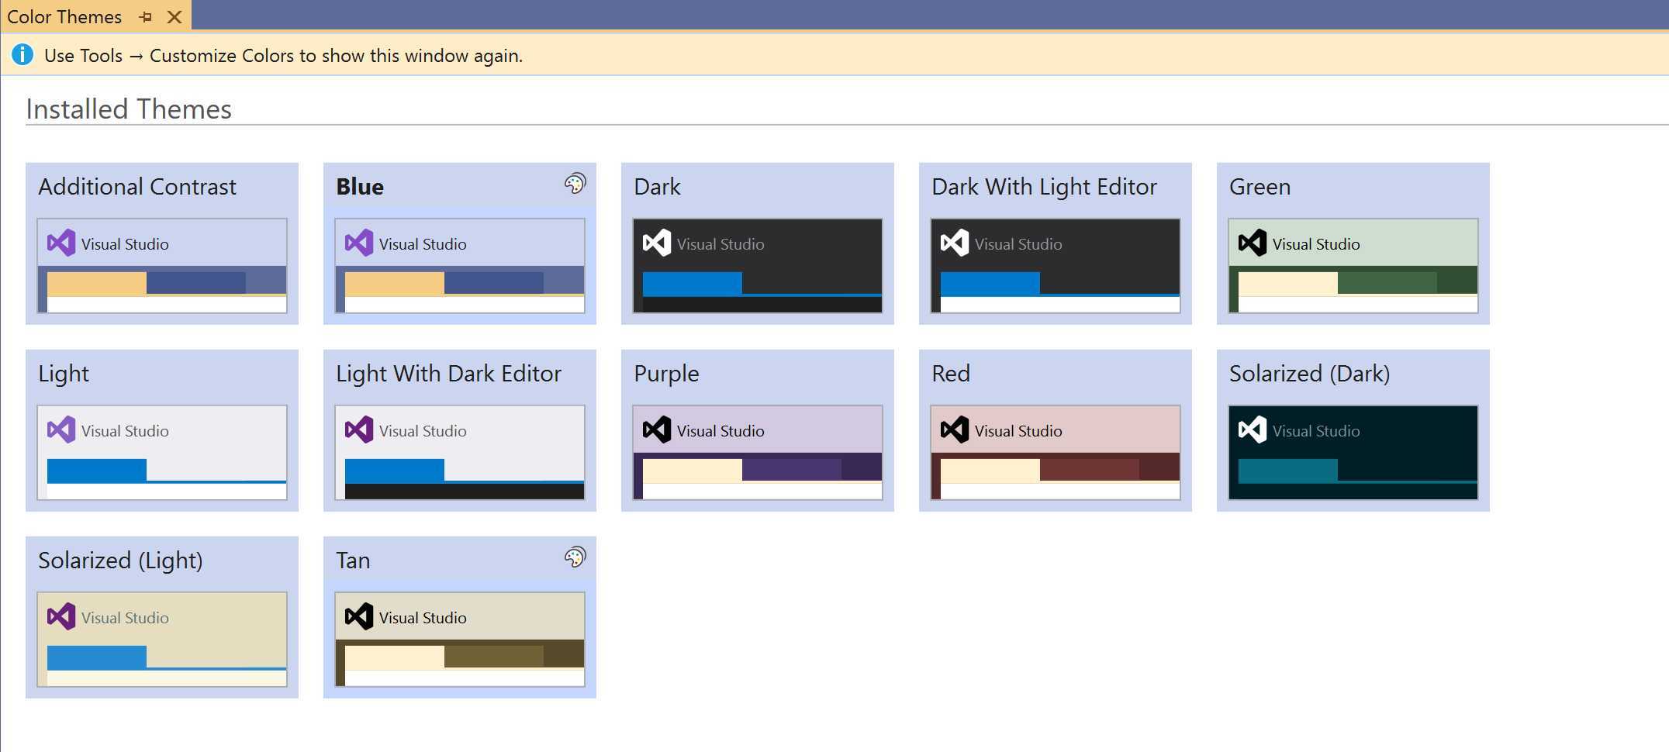Click the Visual Studio logo in Light With Dark Editor preview

point(359,429)
